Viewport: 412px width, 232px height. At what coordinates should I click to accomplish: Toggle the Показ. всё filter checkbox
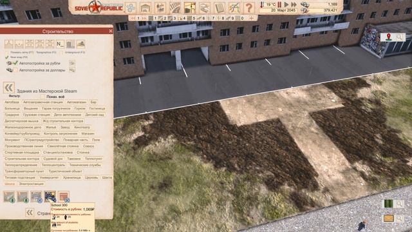pyautogui.click(x=43, y=97)
